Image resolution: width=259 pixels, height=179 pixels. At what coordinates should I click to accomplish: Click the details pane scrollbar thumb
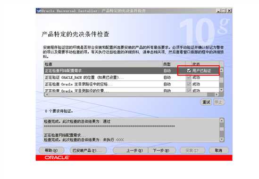tap(222, 129)
